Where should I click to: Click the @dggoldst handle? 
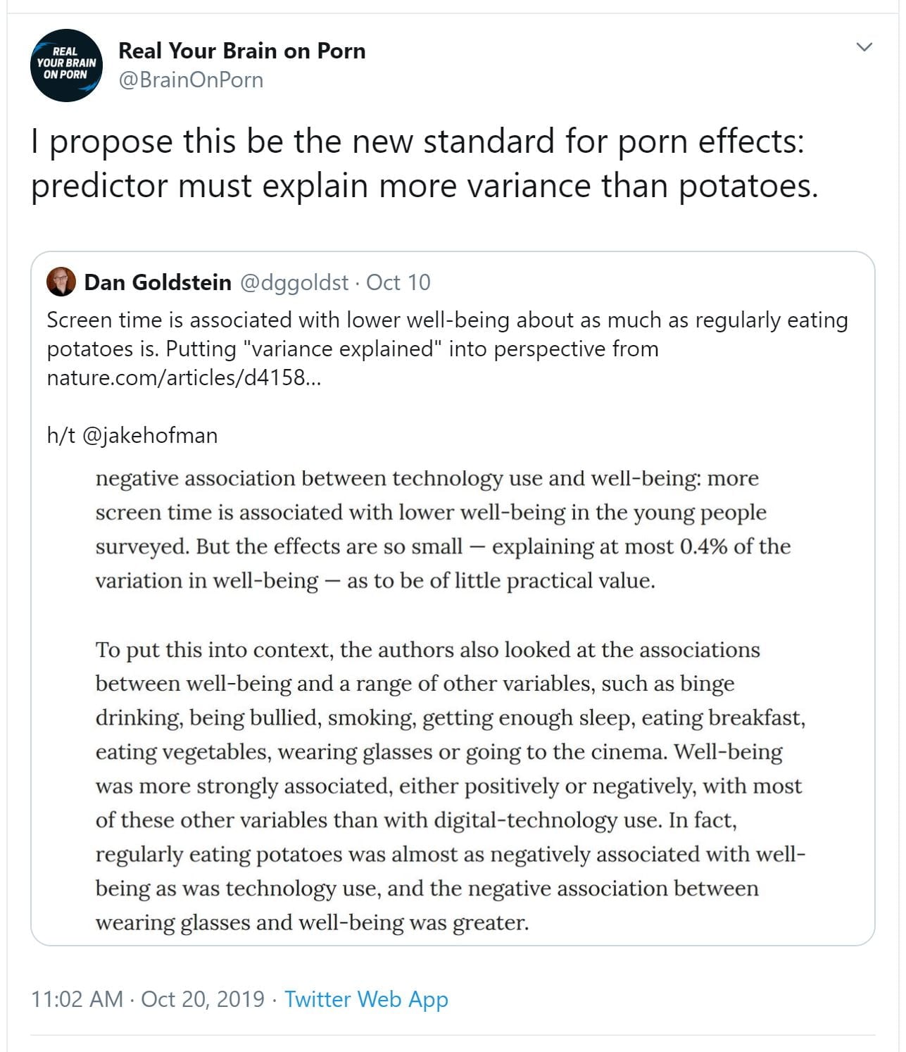[294, 282]
